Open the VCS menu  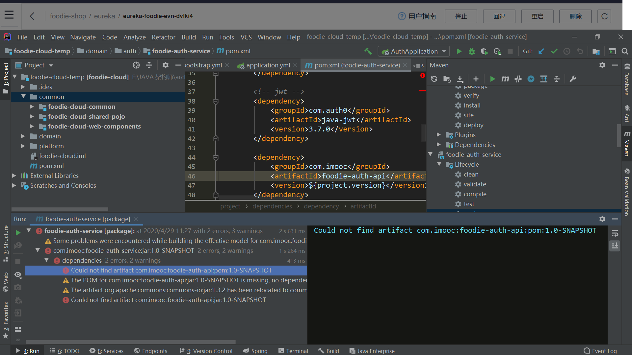coord(246,37)
